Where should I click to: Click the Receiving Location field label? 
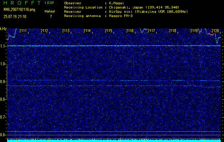pos(83,7)
